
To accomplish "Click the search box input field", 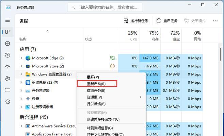I will [x=105, y=7].
